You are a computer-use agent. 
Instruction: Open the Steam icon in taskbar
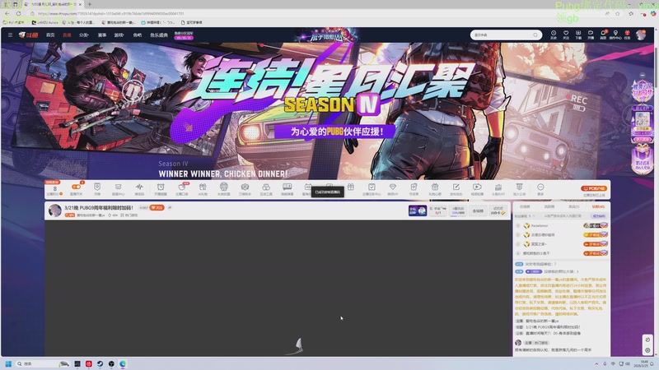[x=100, y=363]
